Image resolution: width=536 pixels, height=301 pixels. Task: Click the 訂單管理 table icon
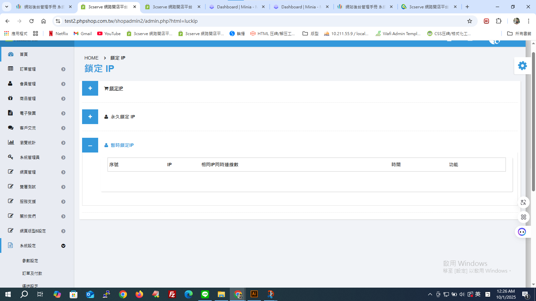11,69
